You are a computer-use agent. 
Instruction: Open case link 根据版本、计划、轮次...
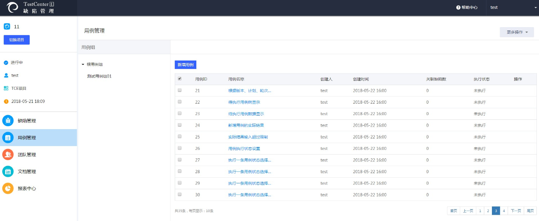click(x=249, y=91)
